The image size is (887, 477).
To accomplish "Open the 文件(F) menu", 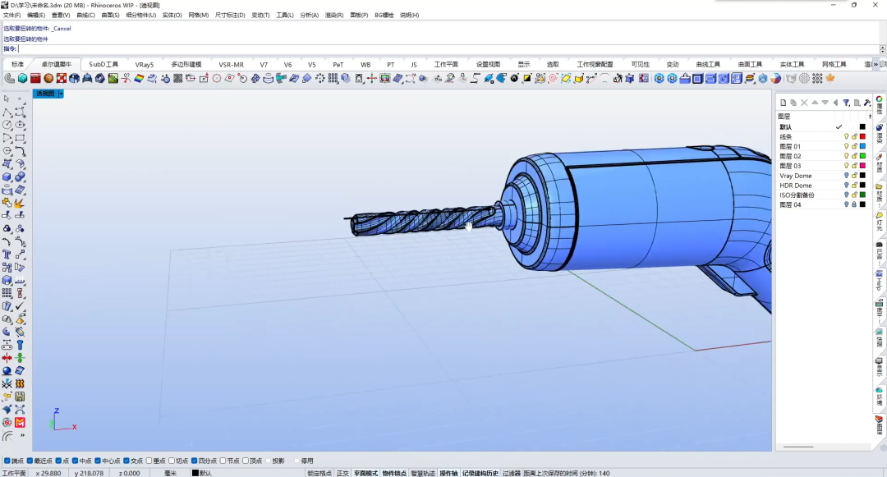I will click(x=11, y=16).
